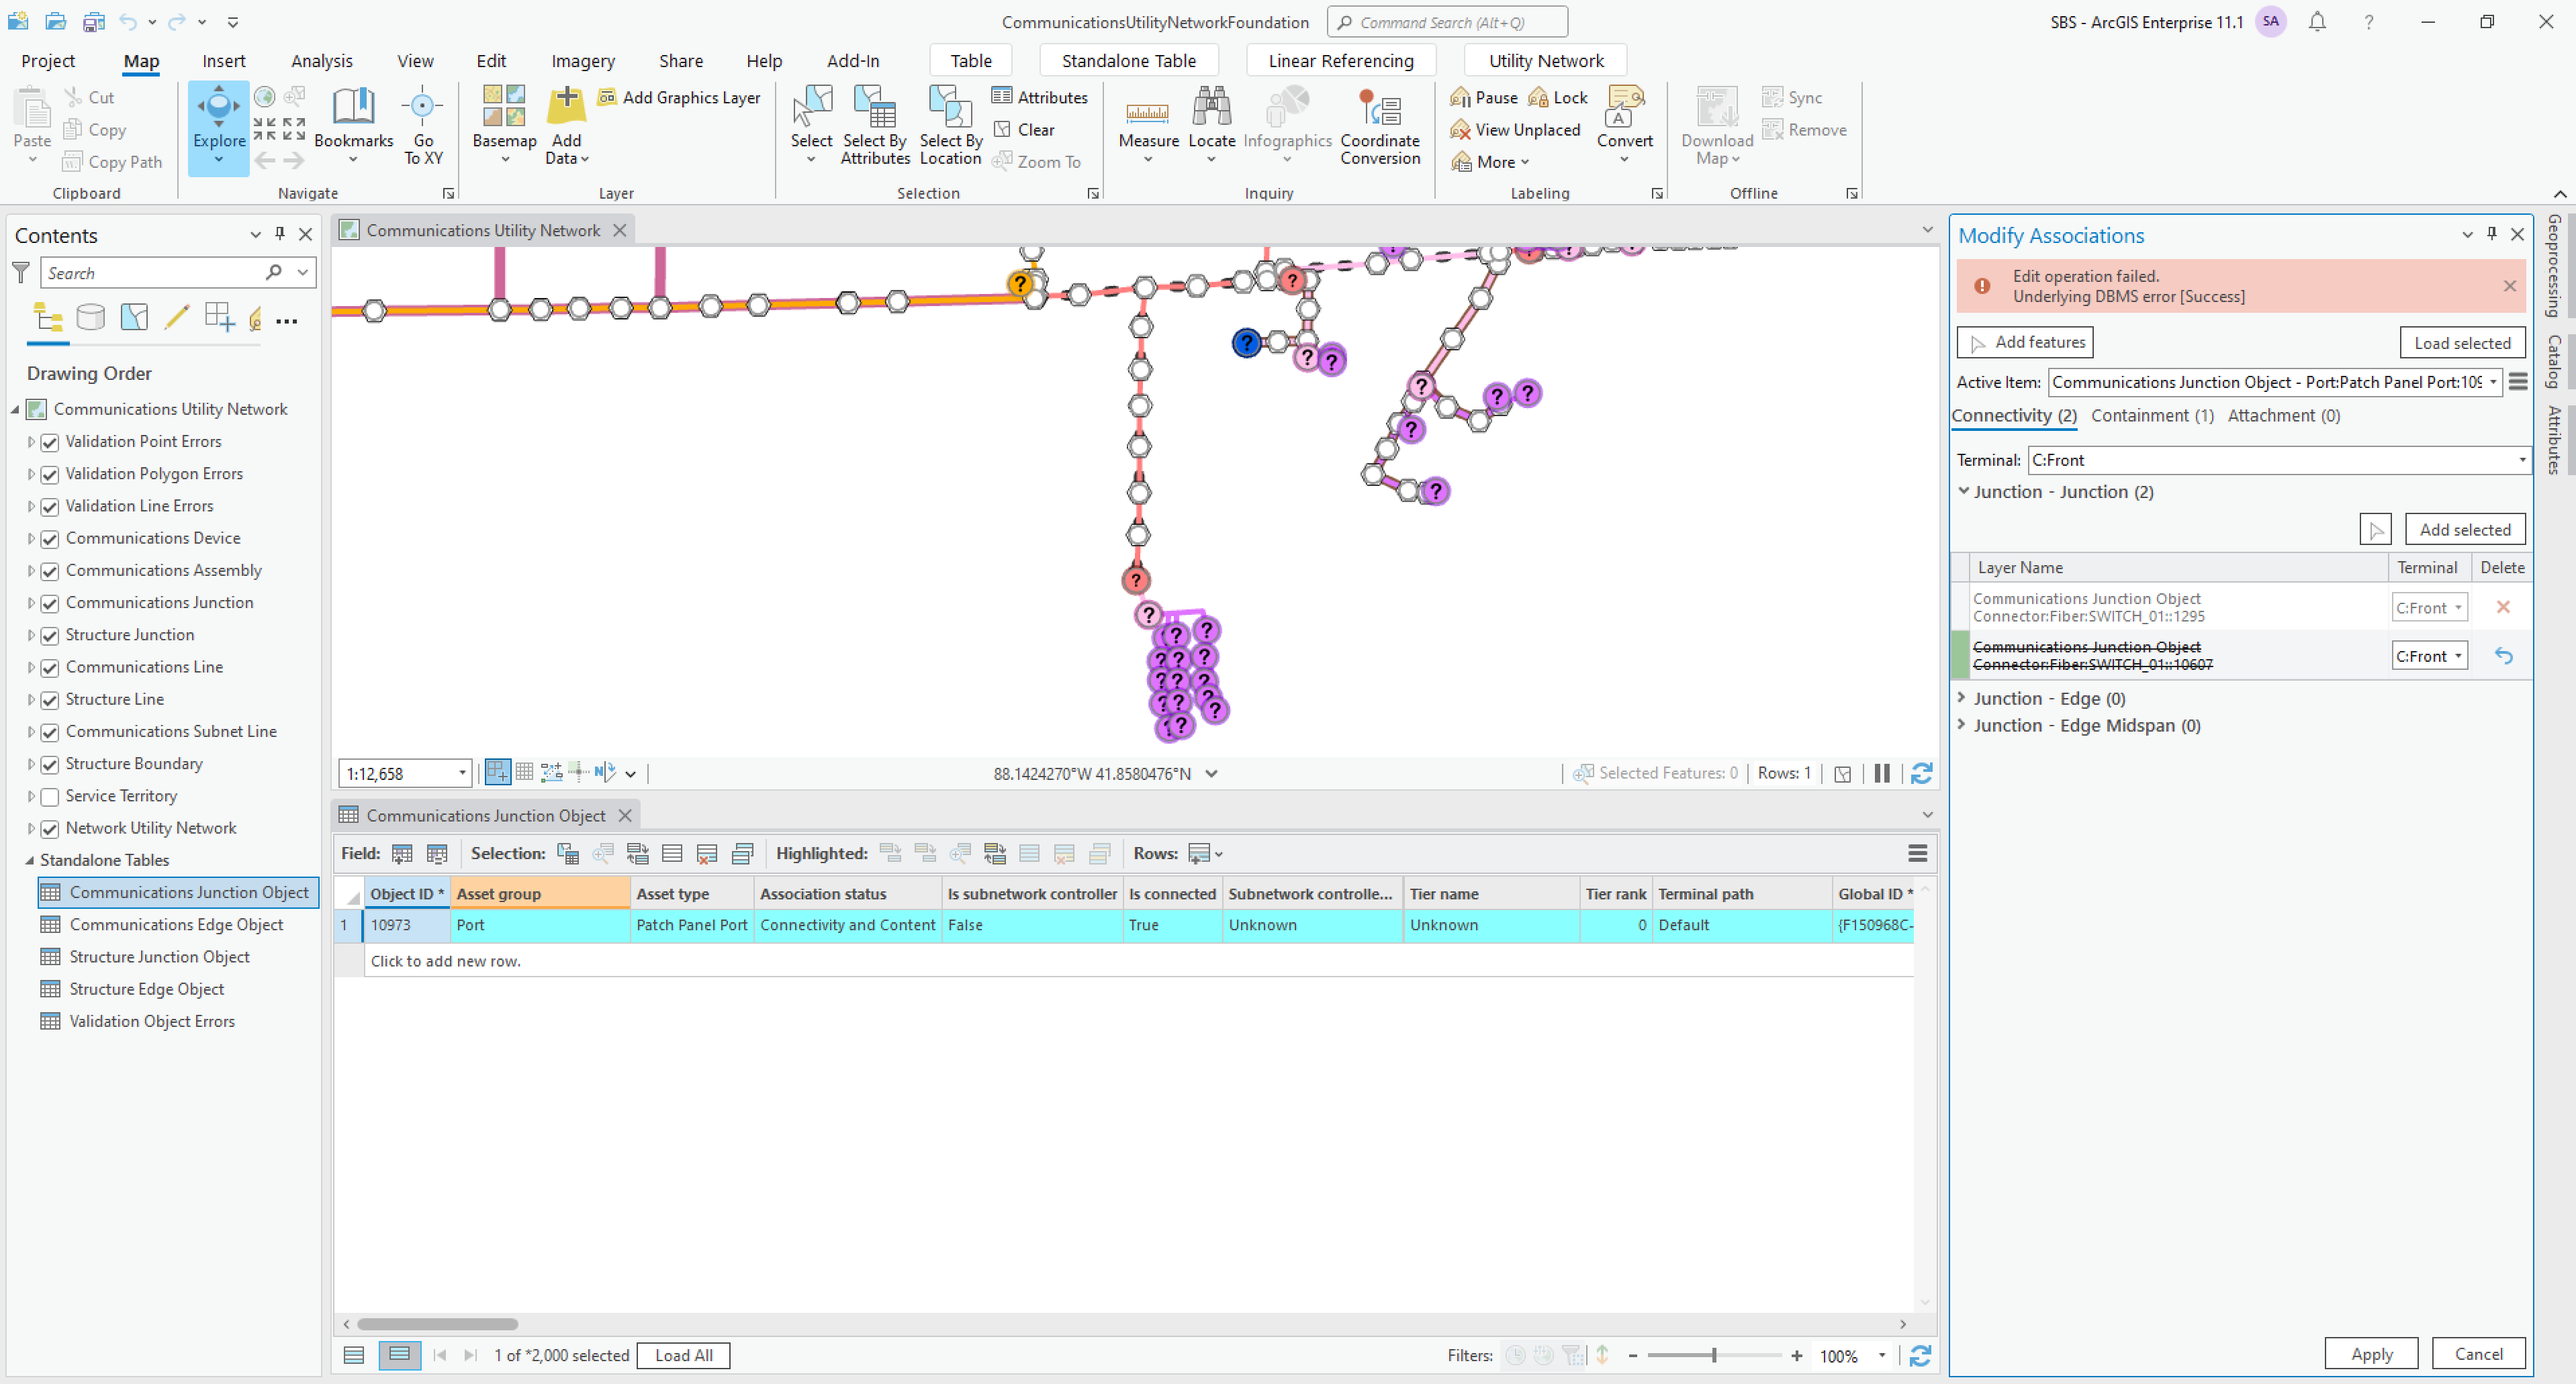Collapse the Junction - Junction section
Viewport: 2576px width, 1384px height.
tap(1963, 491)
